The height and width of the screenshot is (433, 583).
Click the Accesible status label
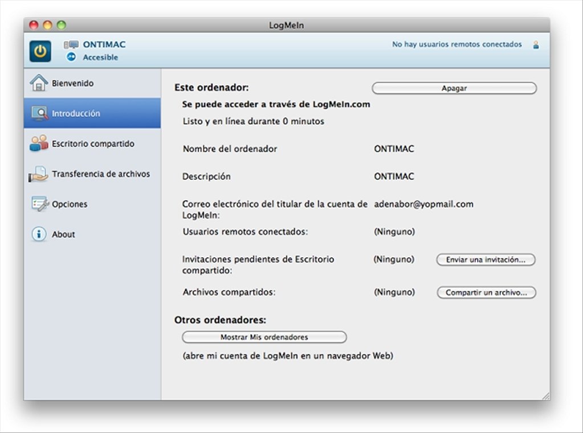[x=100, y=57]
